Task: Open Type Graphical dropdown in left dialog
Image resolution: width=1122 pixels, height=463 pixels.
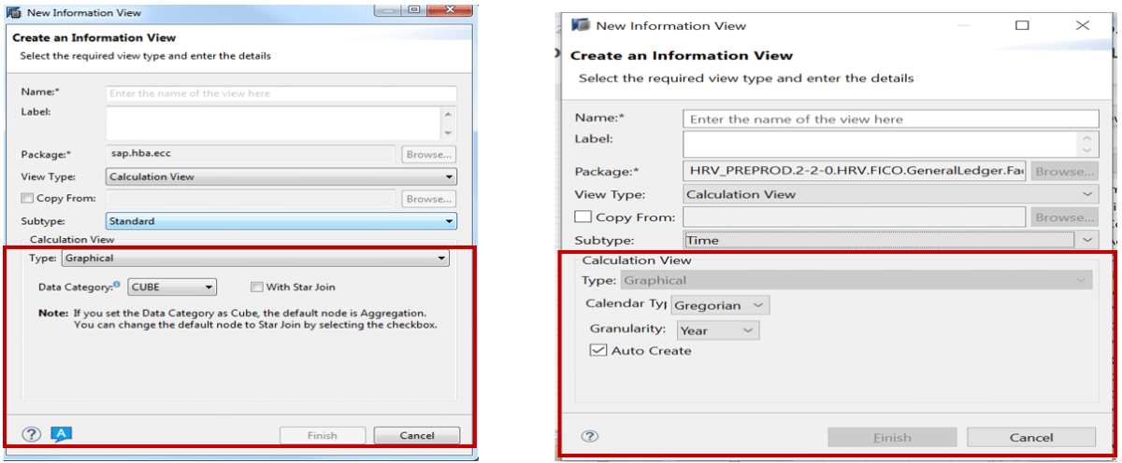Action: click(x=255, y=259)
